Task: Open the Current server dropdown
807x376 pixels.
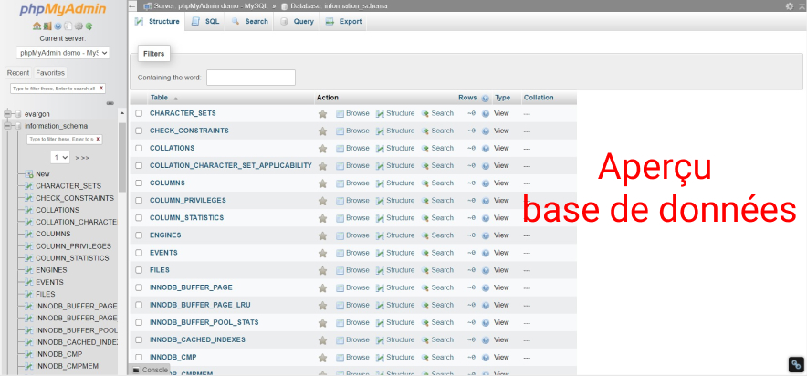Action: 63,52
